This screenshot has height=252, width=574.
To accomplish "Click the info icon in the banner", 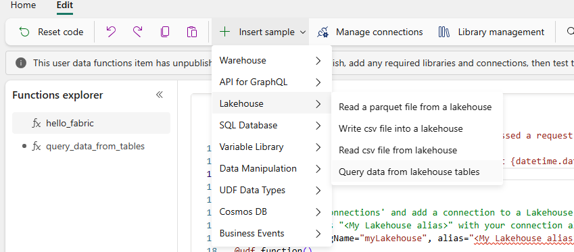I will point(21,63).
